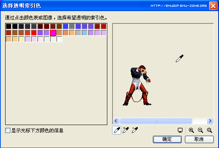Enable 显示光标下方颜色的信息 checkbox
219x148 pixels.
coord(8,131)
